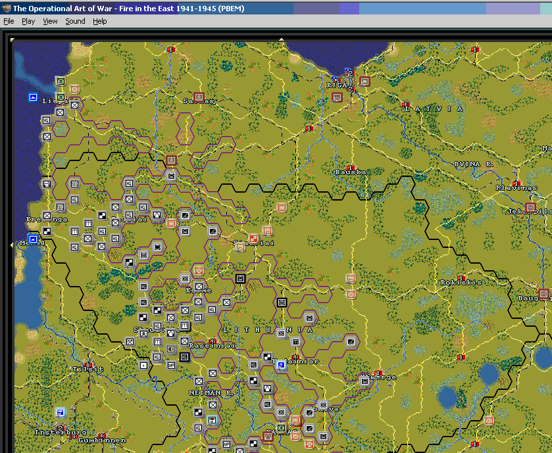552x453 pixels.
Task: Click the Plavinas town label
Action: (516, 188)
